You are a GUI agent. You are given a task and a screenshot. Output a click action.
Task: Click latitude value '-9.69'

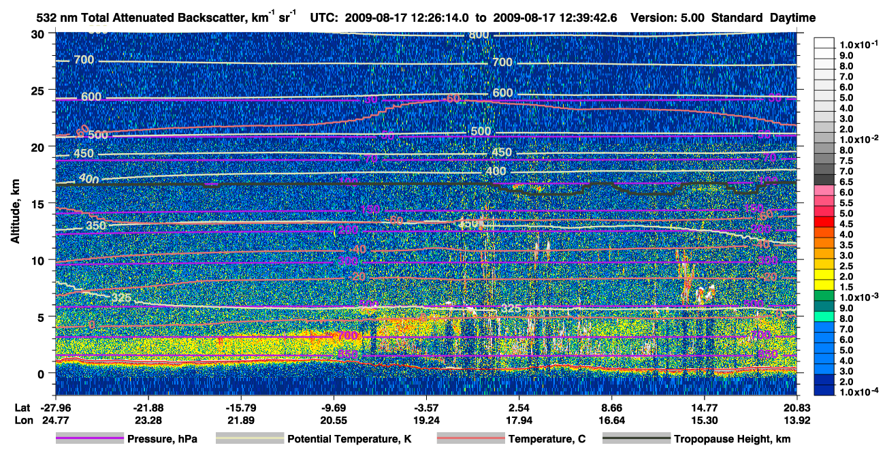[x=333, y=408]
